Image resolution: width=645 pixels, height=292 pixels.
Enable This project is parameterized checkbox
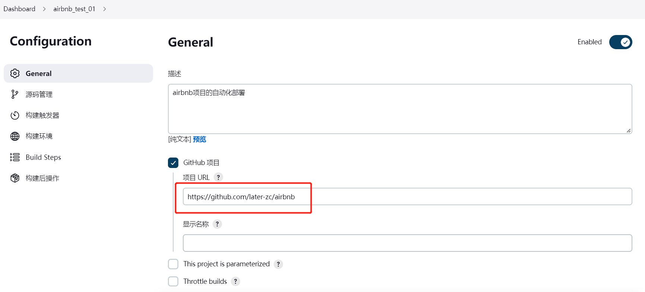point(173,264)
